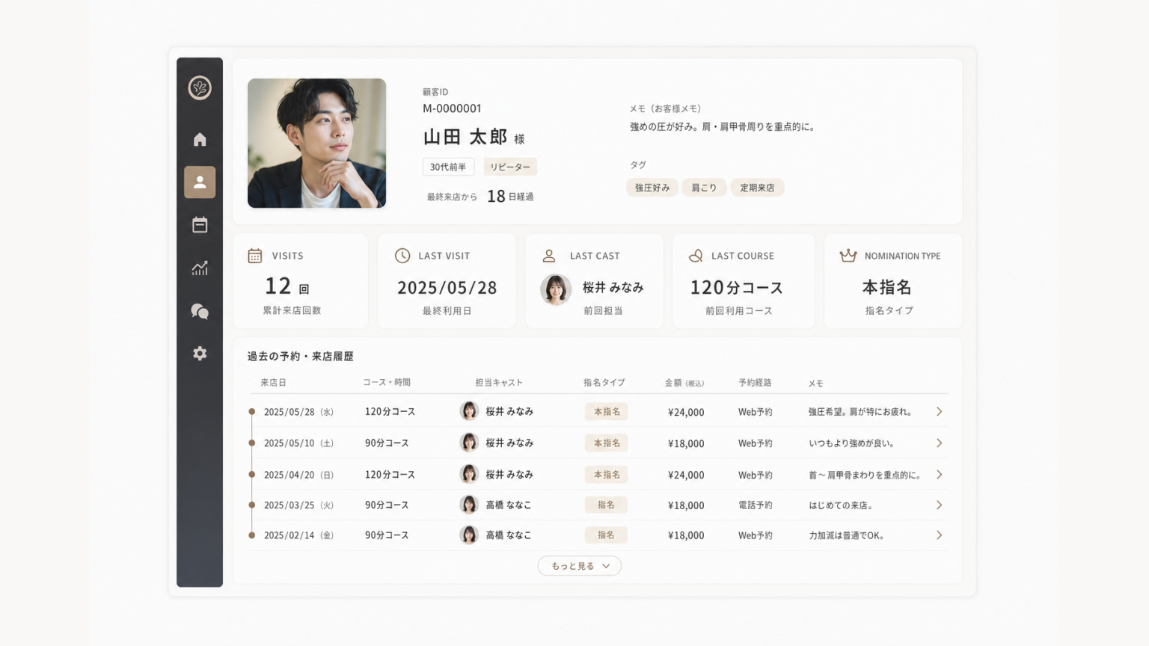
Task: Click 高橋 ななこ avatar in 2025/03/25 row
Action: (469, 505)
